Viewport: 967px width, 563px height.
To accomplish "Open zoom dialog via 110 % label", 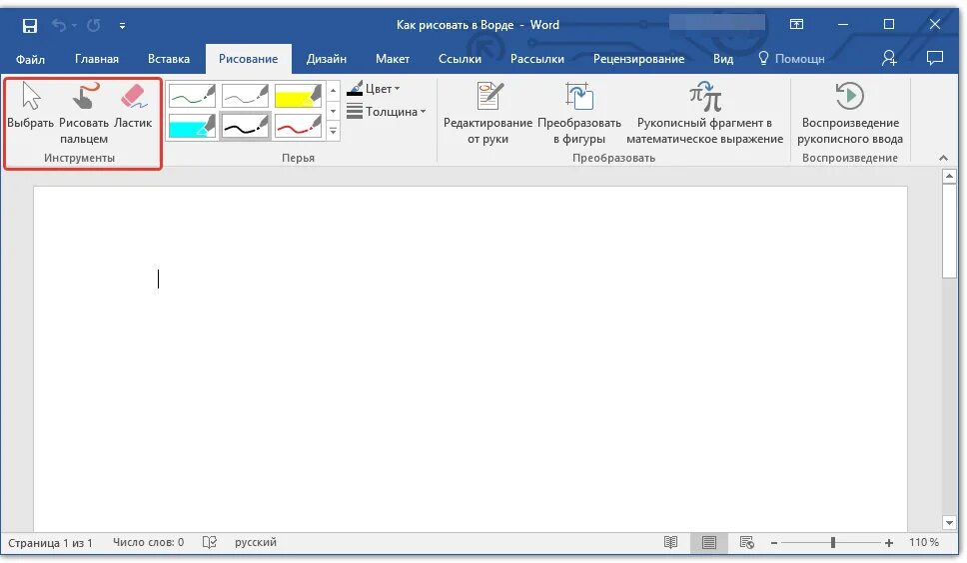I will [x=923, y=543].
